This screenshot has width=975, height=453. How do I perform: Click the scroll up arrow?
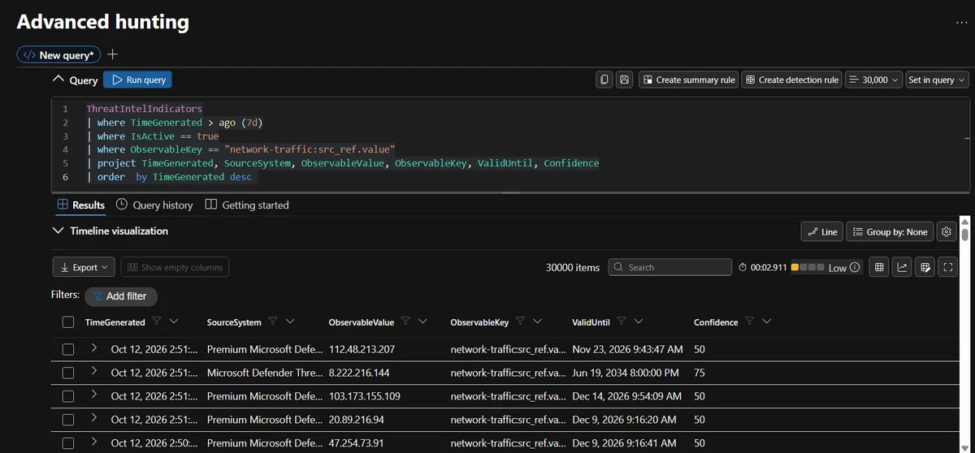coord(964,220)
